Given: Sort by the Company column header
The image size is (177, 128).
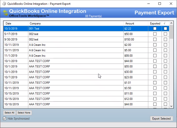Looking at the screenshot, I should 76,23.
